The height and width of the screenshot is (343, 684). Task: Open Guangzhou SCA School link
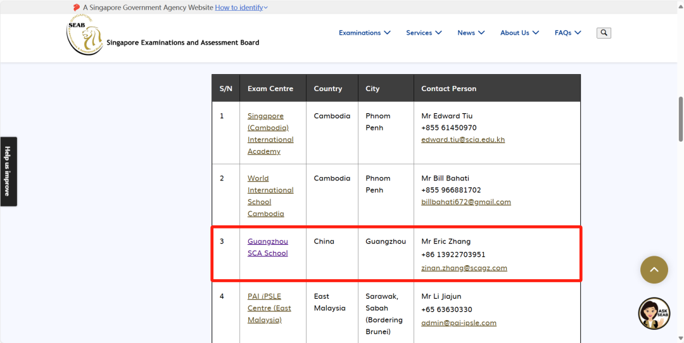[x=268, y=247]
